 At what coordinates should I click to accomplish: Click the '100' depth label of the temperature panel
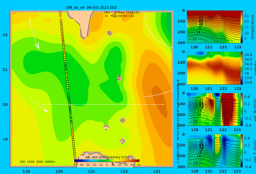click(181, 21)
